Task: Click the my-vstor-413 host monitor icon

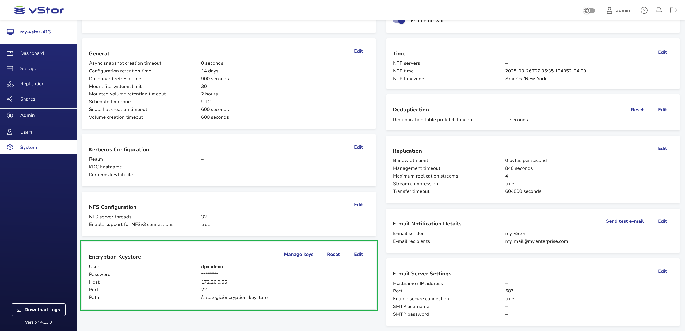Action: coord(10,32)
